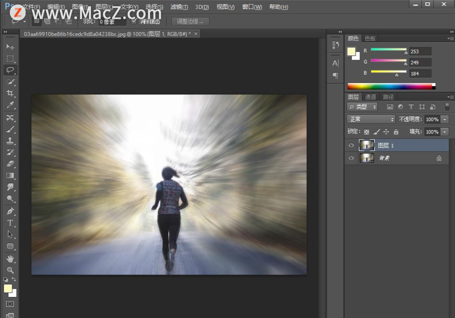Select the Patch healing tool
The width and height of the screenshot is (455, 318).
pos(10,118)
